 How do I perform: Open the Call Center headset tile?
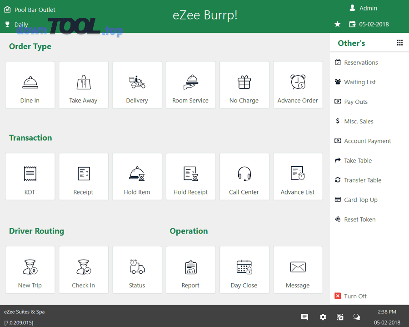tap(244, 176)
